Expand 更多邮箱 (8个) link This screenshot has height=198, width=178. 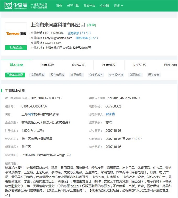[x=87, y=38]
